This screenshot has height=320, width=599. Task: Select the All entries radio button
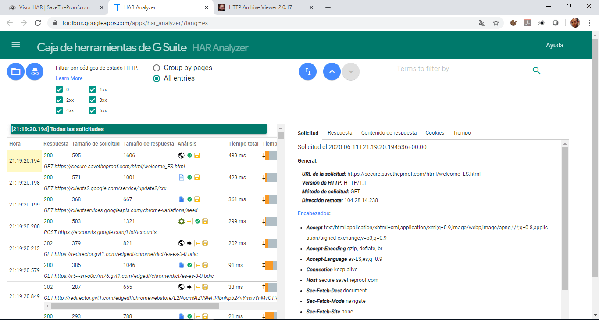point(157,78)
